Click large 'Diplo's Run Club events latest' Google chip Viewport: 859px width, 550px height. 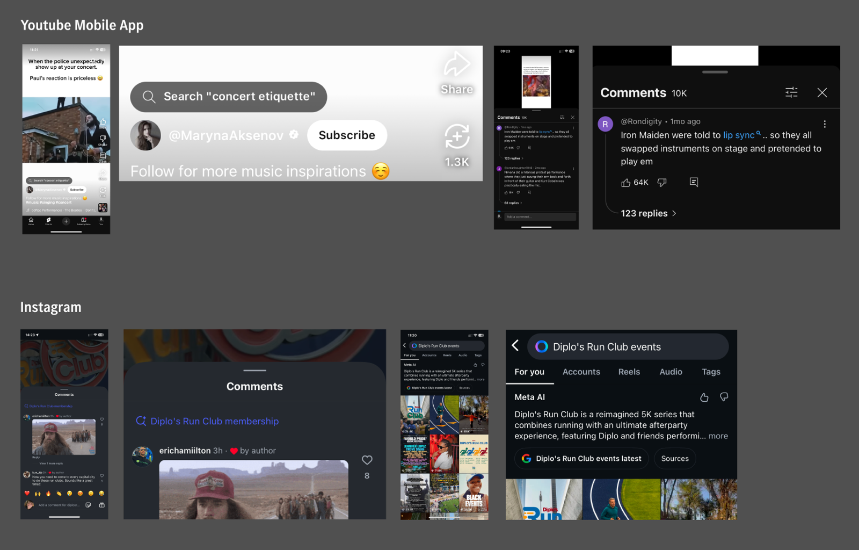click(581, 459)
